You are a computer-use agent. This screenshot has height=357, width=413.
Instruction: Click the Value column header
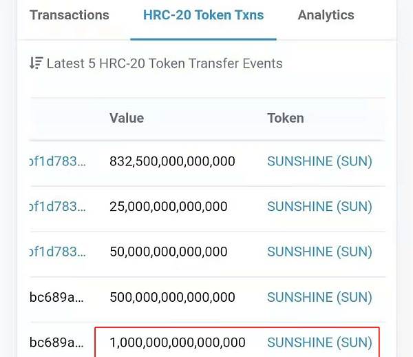tap(127, 118)
